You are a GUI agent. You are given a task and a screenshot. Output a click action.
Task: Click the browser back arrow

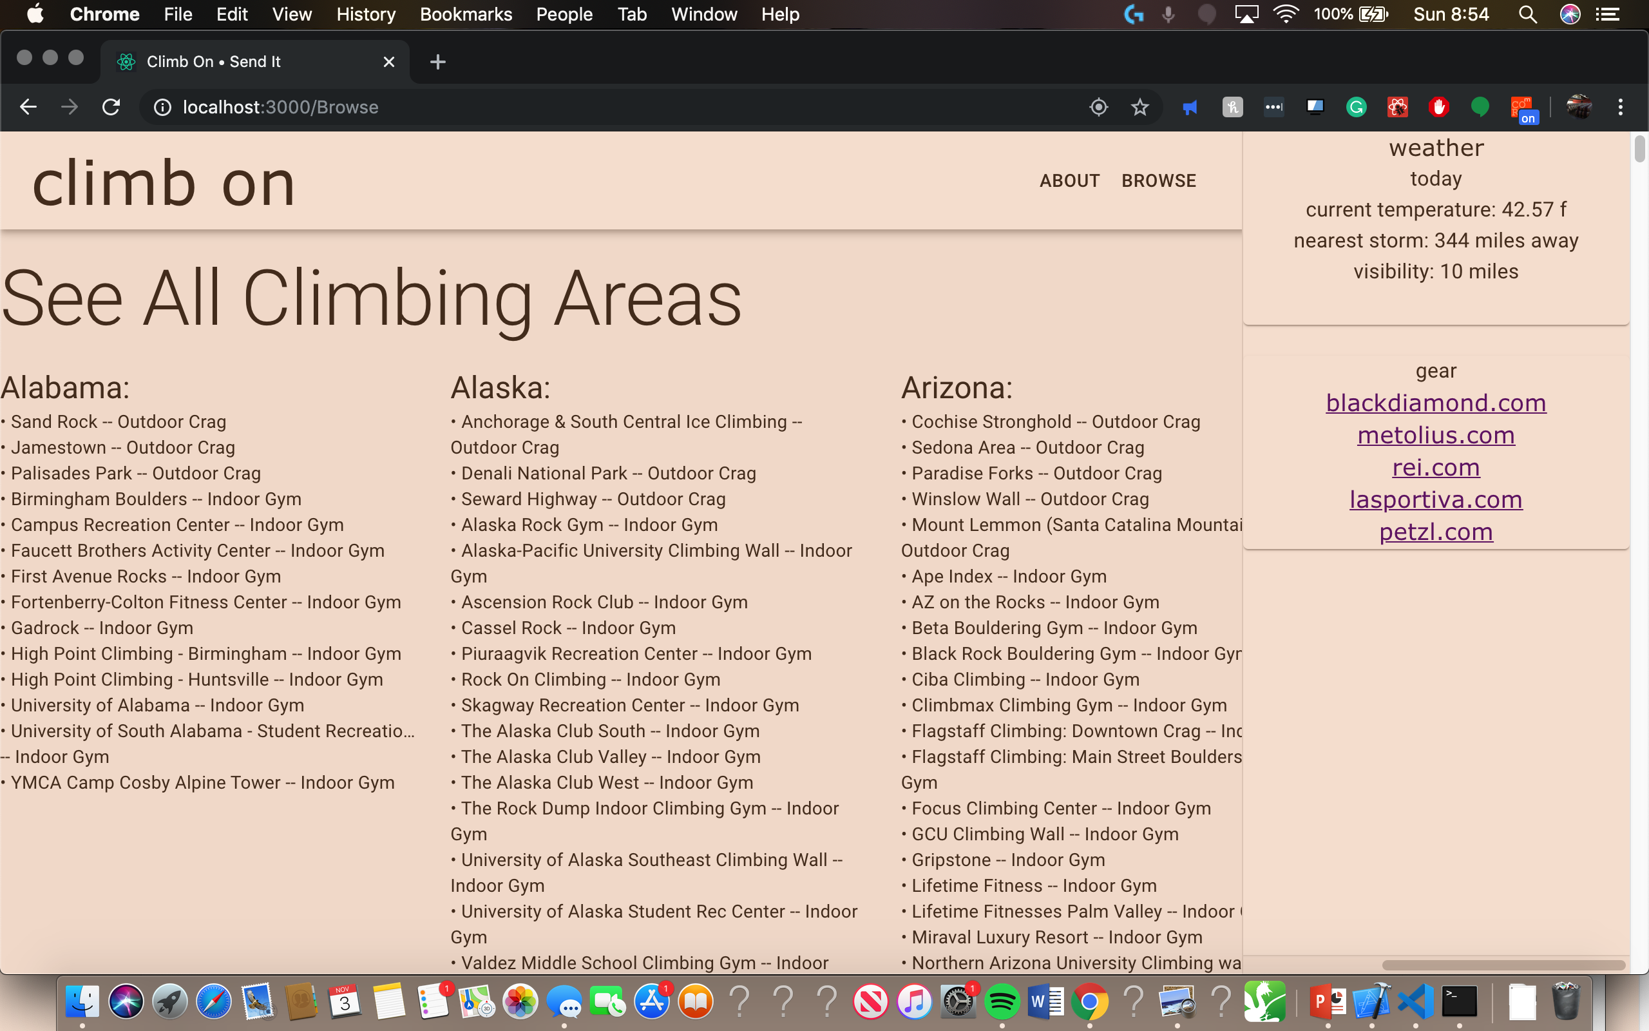28,107
